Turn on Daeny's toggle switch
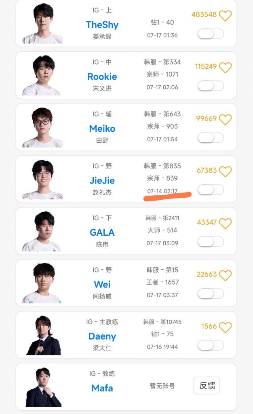The width and height of the screenshot is (253, 414). coord(211,346)
